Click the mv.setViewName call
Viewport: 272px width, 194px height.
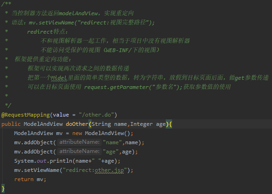click(x=74, y=170)
